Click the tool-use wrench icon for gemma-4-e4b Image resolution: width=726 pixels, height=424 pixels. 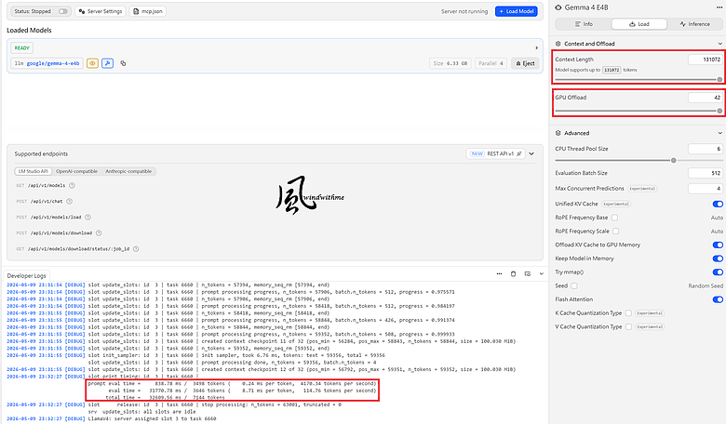click(107, 63)
